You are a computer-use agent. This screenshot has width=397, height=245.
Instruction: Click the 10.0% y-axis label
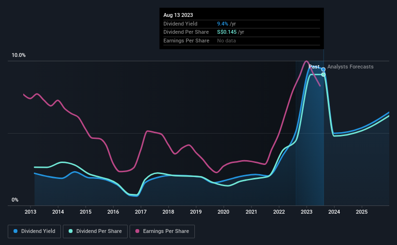18,55
